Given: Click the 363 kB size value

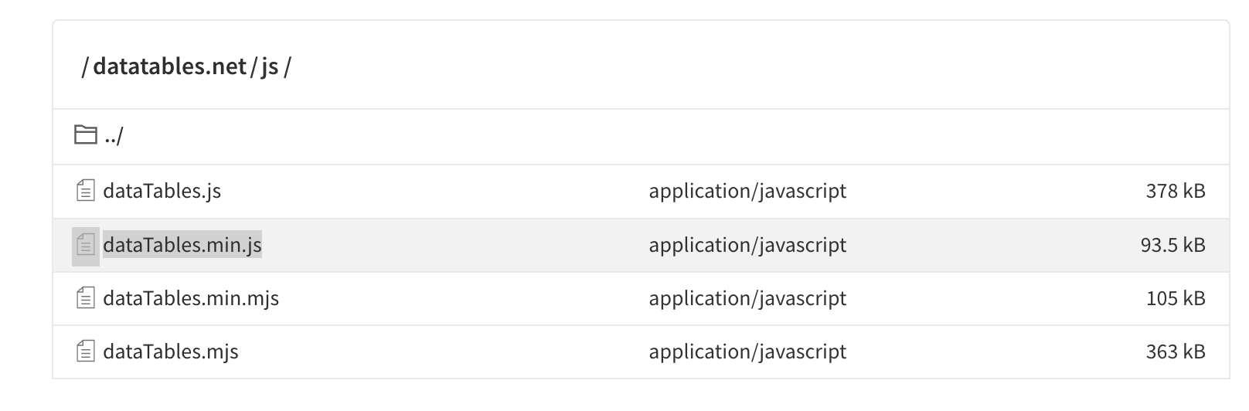Looking at the screenshot, I should [x=1176, y=352].
